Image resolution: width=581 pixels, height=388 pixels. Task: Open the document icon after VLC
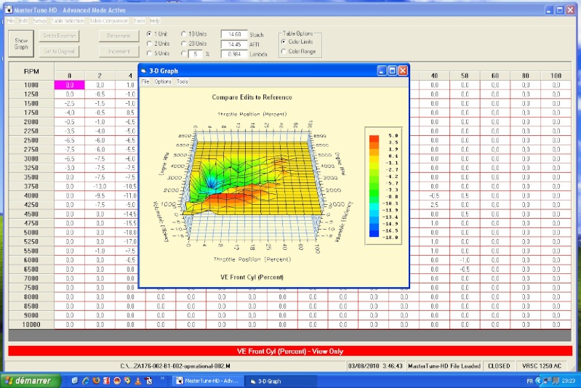coord(148,381)
